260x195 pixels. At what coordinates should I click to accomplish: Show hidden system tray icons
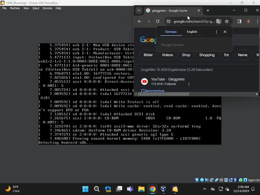(x=205, y=189)
